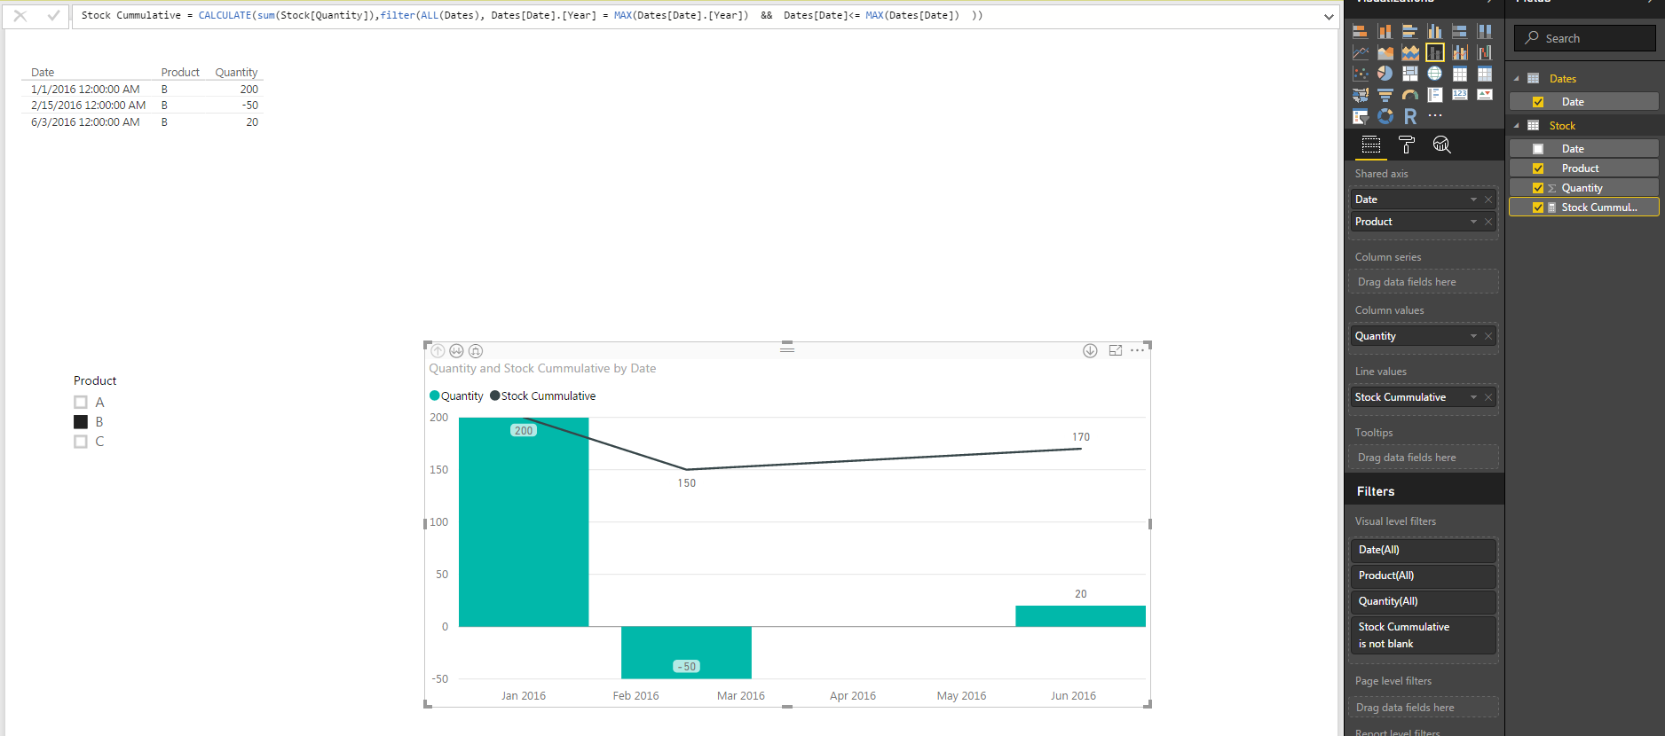Open the Date shared axis dropdown
Screen dimensions: 1665x736
1473,200
